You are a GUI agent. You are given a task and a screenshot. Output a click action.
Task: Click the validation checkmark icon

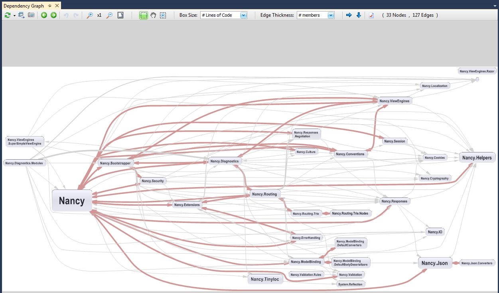point(371,15)
